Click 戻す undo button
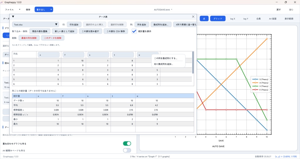Image resolution: width=300 pixels, height=159 pixels. (279, 10)
